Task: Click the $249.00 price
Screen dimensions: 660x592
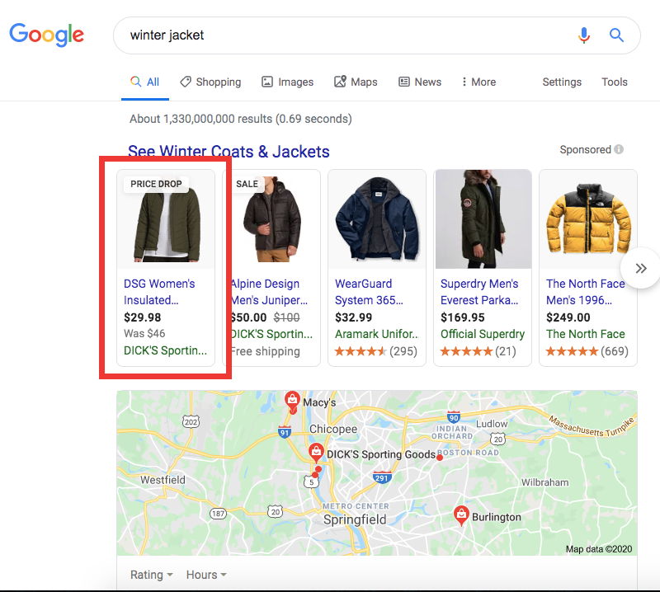Action: 568,317
